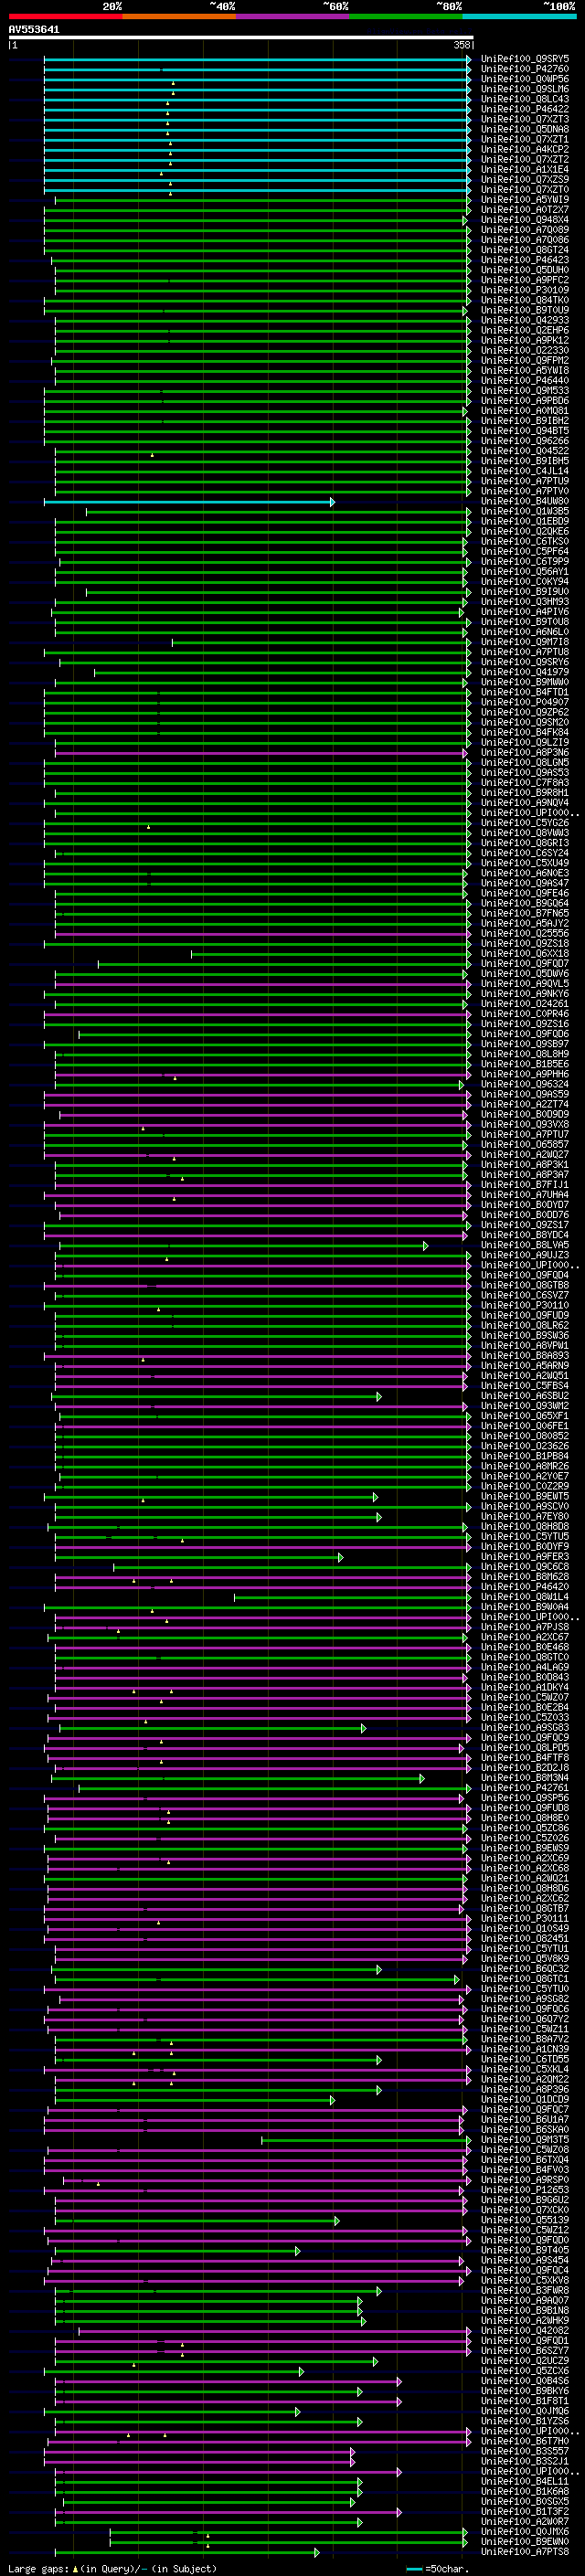Click the cyan ~100% legend color bar
This screenshot has width=585, height=2576.
(x=519, y=16)
